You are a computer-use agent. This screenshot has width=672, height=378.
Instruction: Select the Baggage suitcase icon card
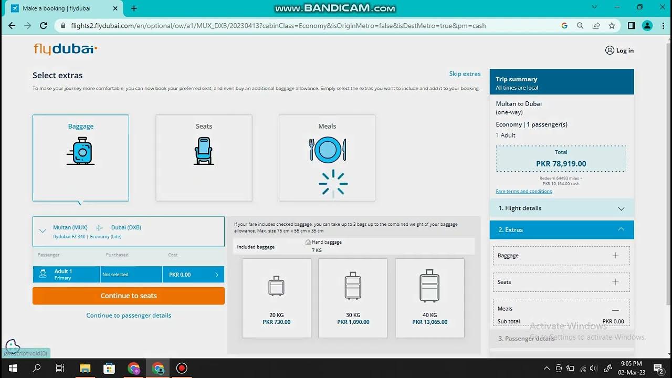click(81, 157)
